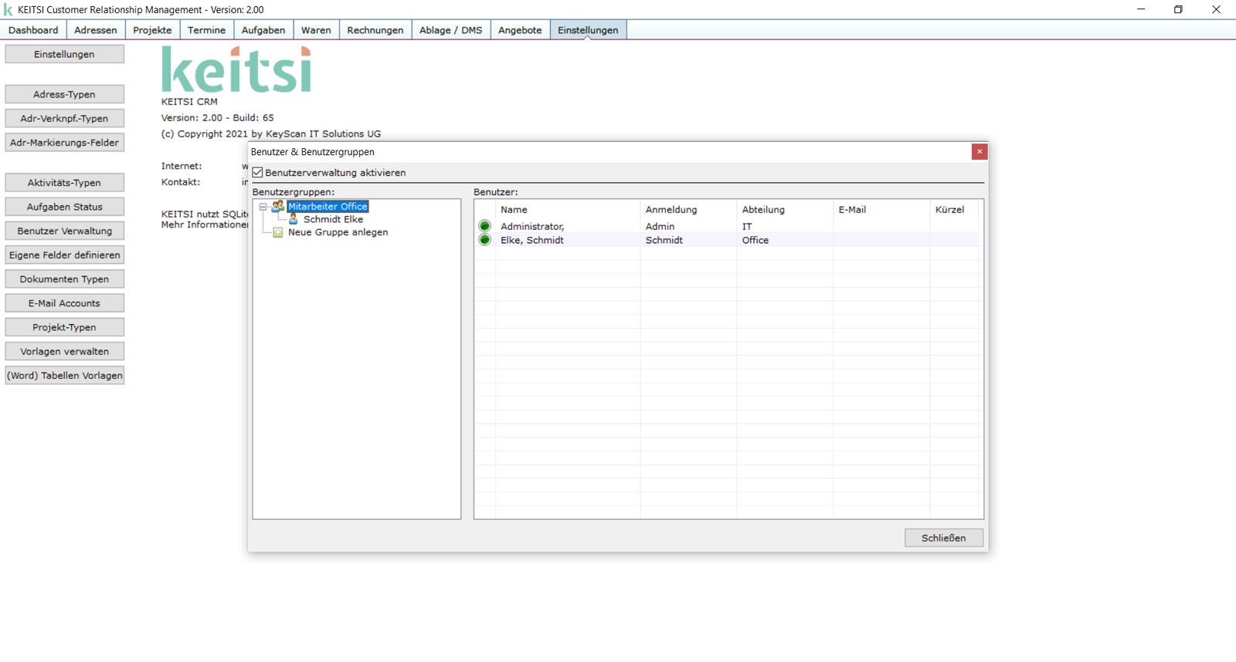Open Adr-Verknpf.-Typen settings

coord(64,118)
